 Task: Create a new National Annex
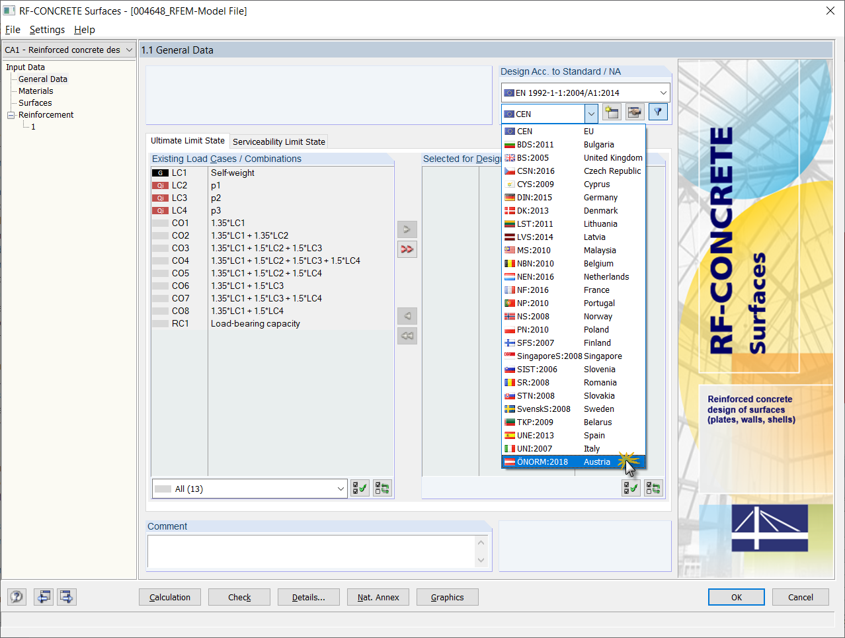tap(611, 112)
